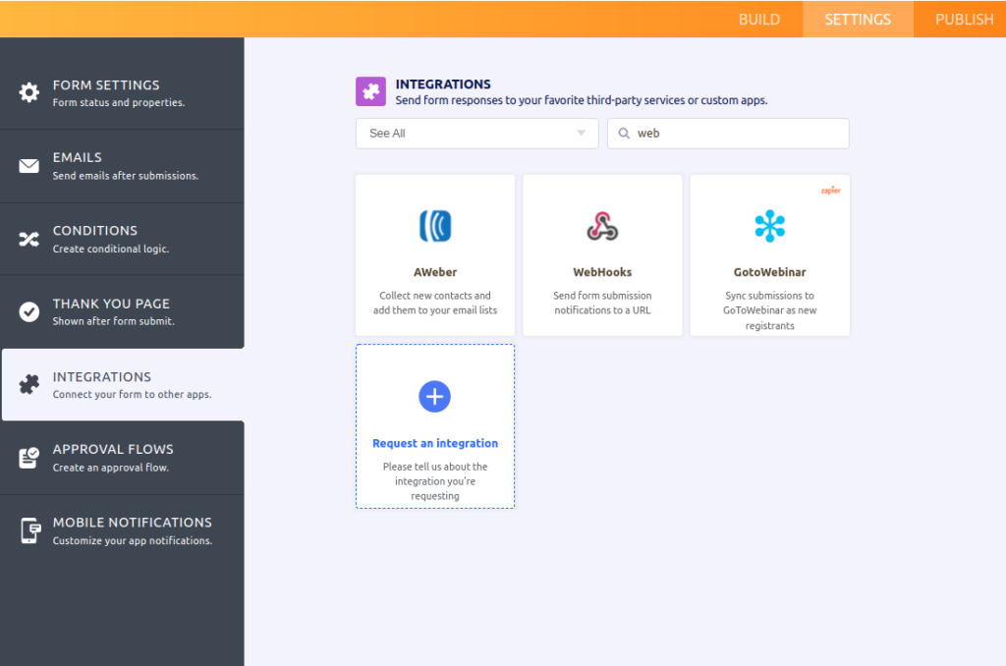This screenshot has width=1006, height=666.
Task: Click the Form Settings gear icon
Action: [29, 93]
